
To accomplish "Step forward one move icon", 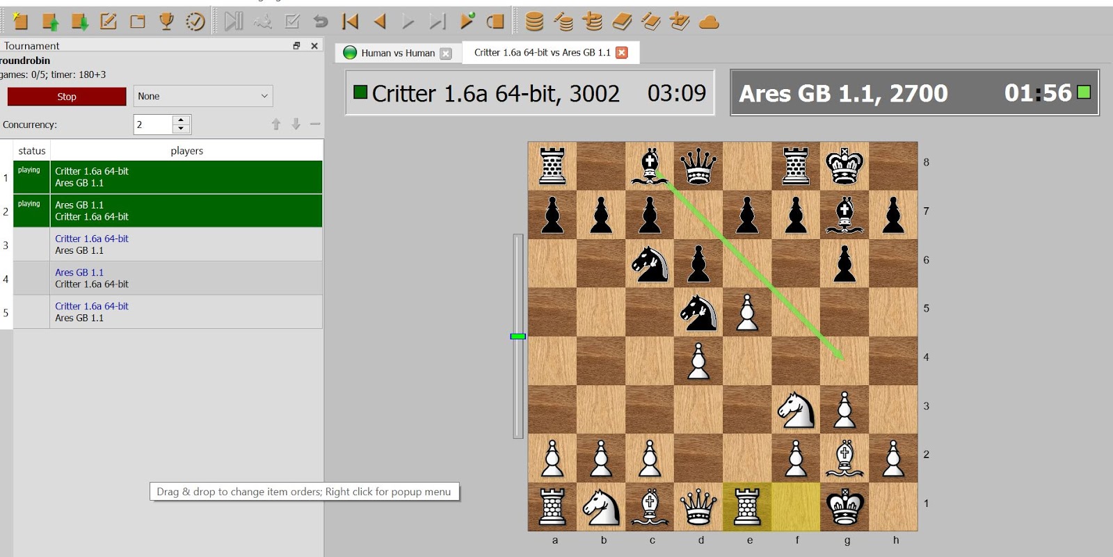I will (x=408, y=22).
